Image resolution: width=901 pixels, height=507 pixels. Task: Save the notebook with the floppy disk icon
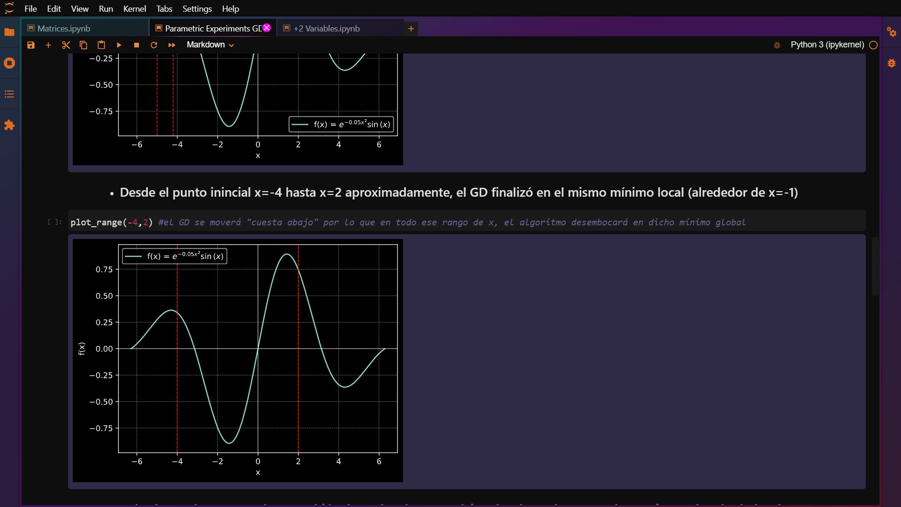tap(31, 45)
